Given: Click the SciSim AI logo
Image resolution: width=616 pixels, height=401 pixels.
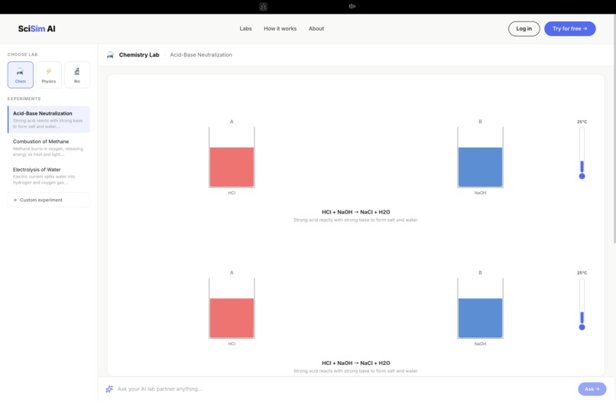Looking at the screenshot, I should point(37,29).
